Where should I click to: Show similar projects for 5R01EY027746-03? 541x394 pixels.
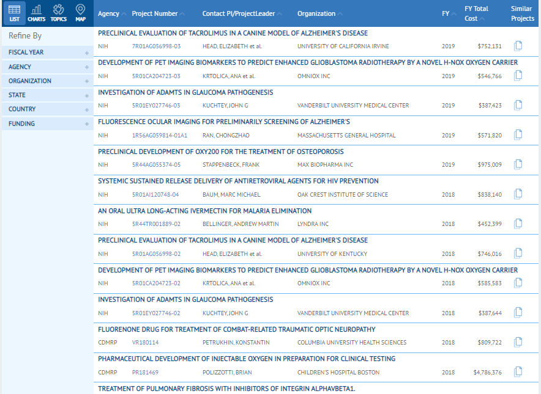coord(518,105)
